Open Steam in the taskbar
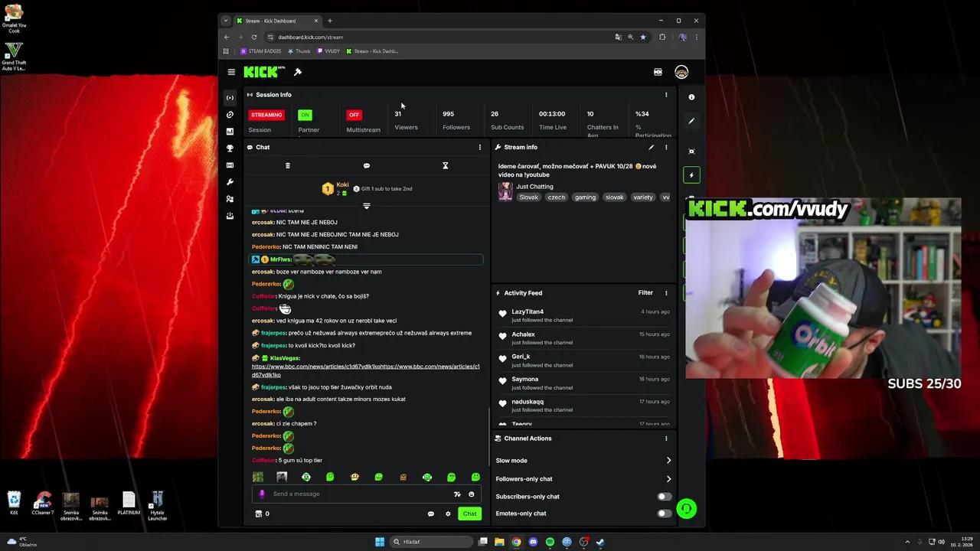The width and height of the screenshot is (980, 551). [600, 542]
